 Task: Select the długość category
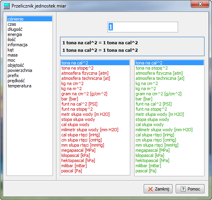[15, 29]
